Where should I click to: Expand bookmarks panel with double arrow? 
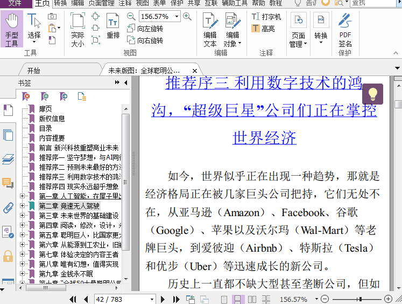click(x=117, y=82)
